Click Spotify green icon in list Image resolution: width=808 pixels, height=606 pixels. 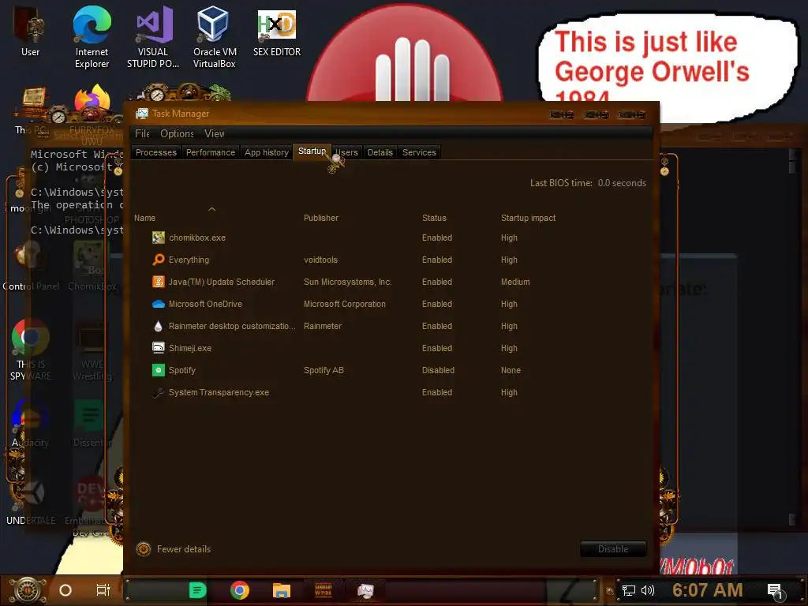(x=158, y=370)
